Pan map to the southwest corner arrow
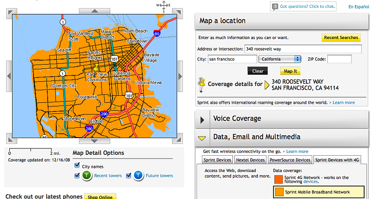This screenshot has height=199, width=372. tap(11, 139)
